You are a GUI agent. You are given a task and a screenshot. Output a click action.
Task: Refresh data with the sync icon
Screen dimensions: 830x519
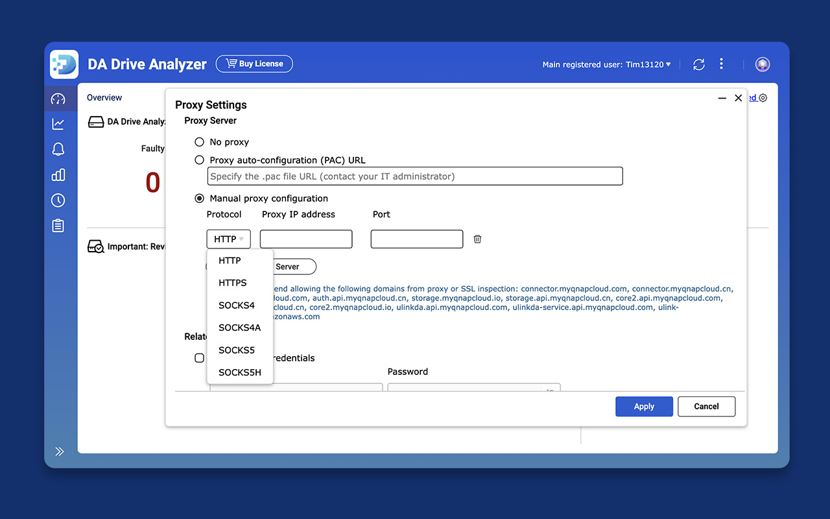point(698,64)
